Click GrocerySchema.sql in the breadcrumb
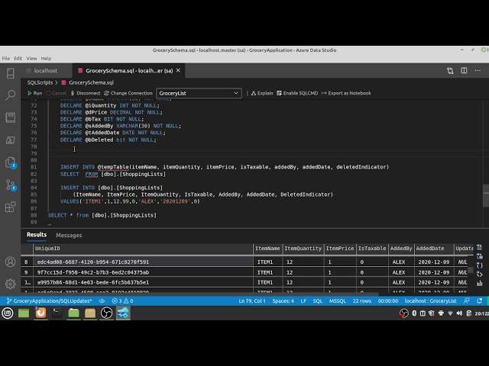 91,82
